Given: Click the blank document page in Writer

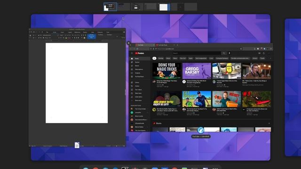Looking at the screenshot, I should click(77, 83).
